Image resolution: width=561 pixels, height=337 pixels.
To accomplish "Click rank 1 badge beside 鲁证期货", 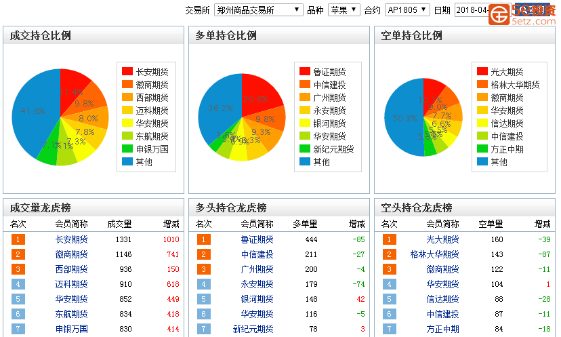I will (203, 239).
